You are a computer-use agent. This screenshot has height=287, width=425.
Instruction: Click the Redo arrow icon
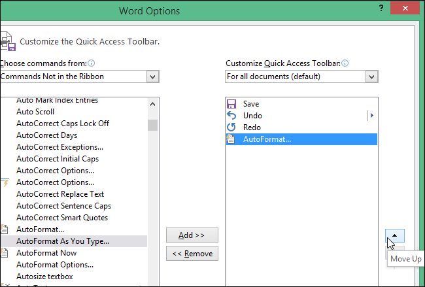point(231,127)
